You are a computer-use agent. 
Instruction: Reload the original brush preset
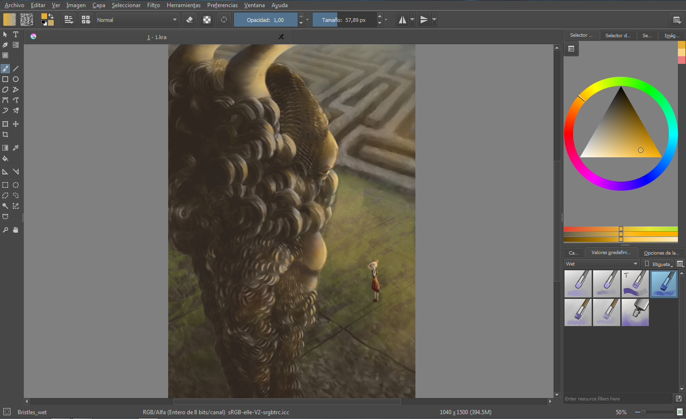click(224, 20)
